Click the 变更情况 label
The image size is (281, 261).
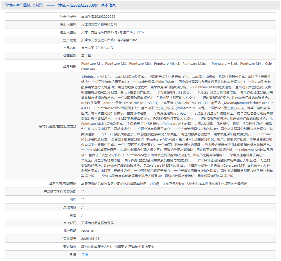pos(70,247)
